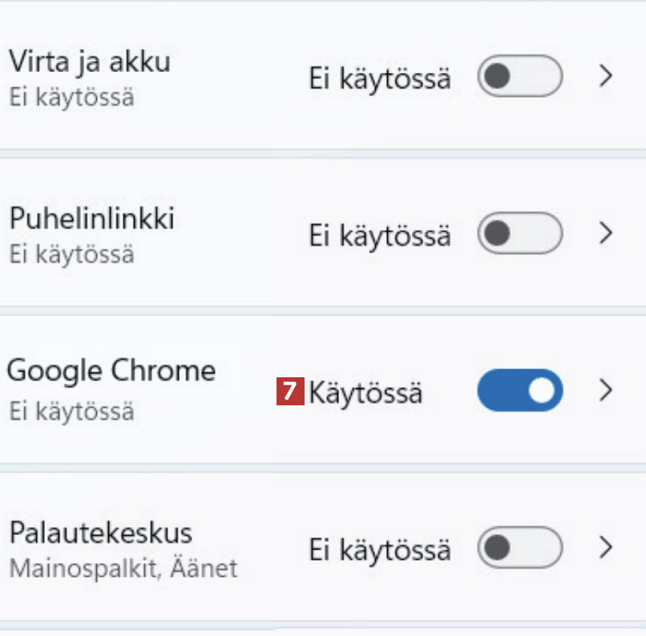This screenshot has height=636, width=646.
Task: Select the Virta ja akku title
Action: coord(90,61)
